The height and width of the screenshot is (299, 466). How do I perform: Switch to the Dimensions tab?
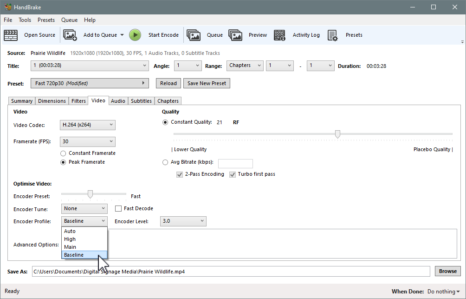(x=52, y=101)
